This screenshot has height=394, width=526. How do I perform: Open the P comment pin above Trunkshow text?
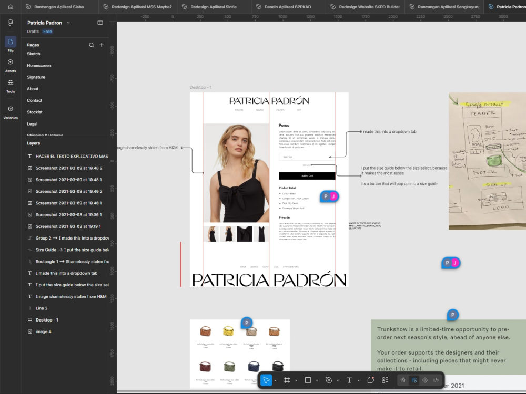point(452,315)
